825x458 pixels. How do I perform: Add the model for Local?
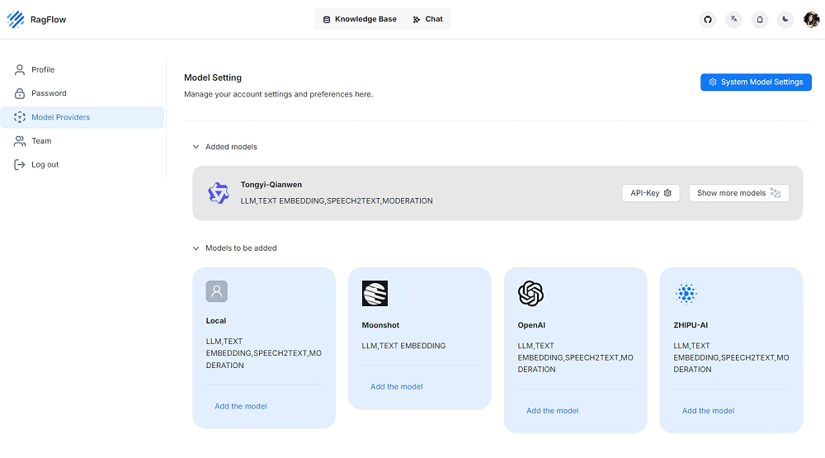[240, 406]
